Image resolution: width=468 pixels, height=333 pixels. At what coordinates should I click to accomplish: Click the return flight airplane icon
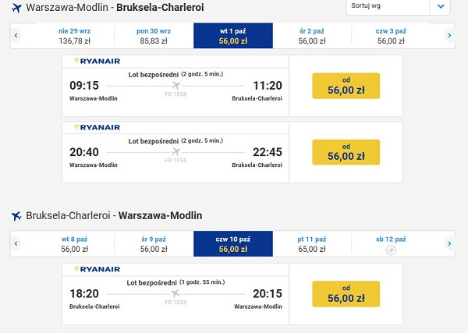[x=16, y=216]
